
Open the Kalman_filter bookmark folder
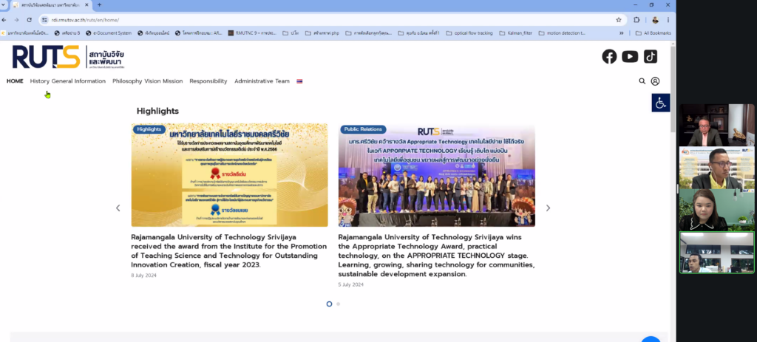click(x=516, y=33)
